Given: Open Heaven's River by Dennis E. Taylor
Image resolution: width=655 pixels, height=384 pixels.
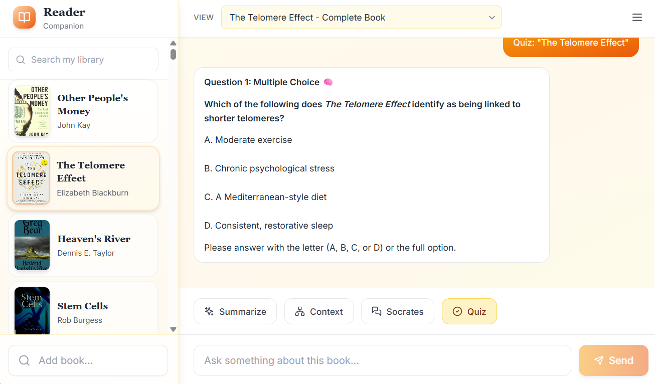Looking at the screenshot, I should click(x=83, y=245).
